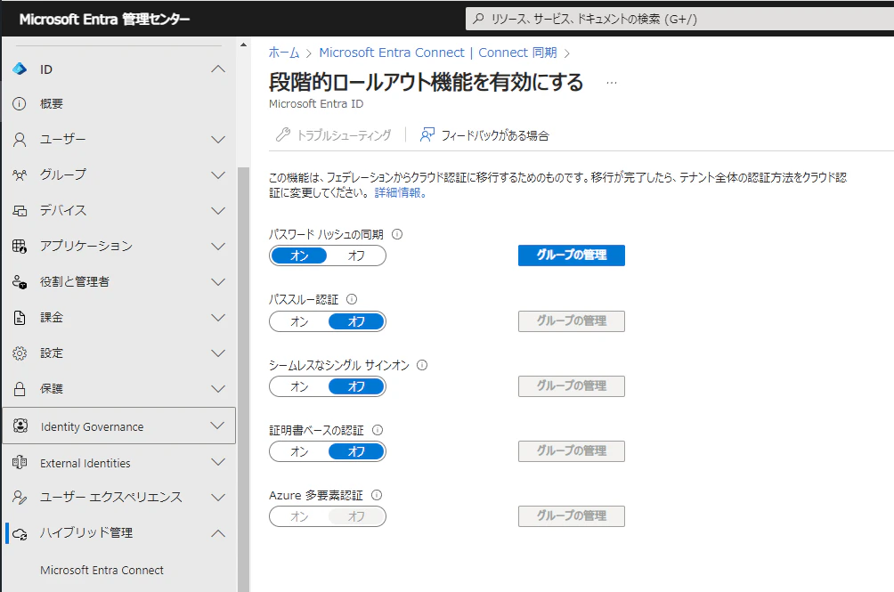The height and width of the screenshot is (592, 894).
Task: Click the roles icon beside 役割と管理者
Action: [20, 281]
